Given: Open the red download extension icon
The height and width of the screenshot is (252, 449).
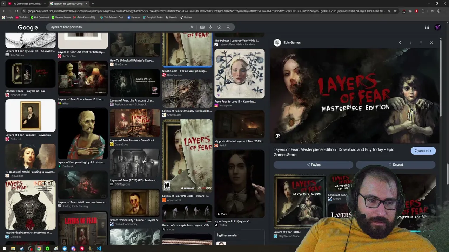Looking at the screenshot, I should [x=416, y=11].
